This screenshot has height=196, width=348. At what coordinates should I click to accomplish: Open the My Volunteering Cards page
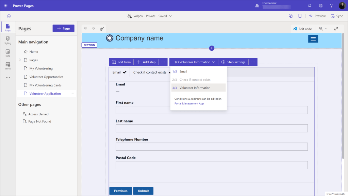[x=45, y=85]
